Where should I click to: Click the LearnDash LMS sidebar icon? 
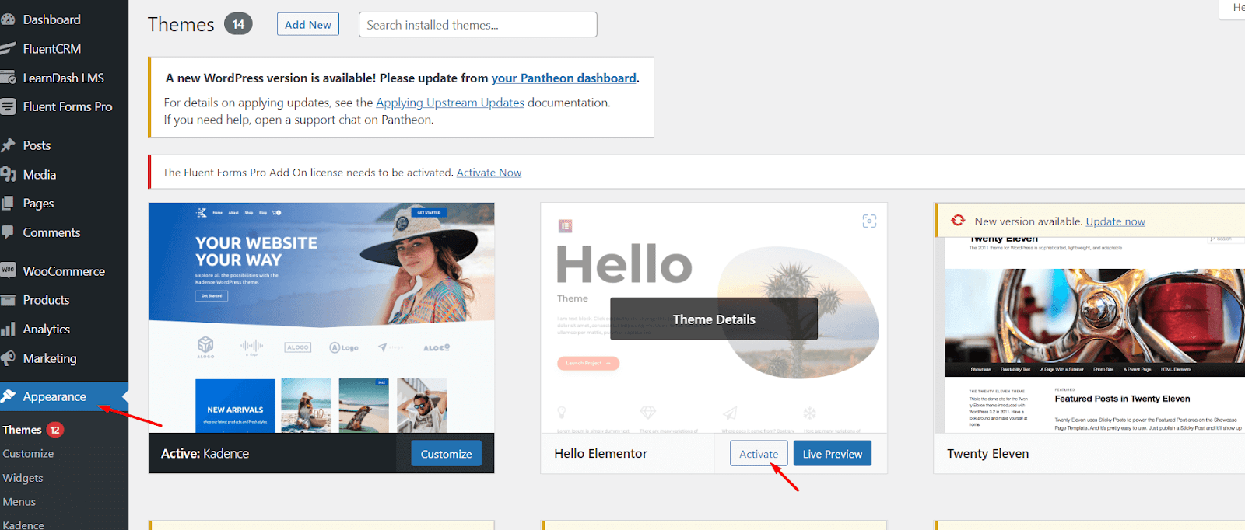[8, 78]
